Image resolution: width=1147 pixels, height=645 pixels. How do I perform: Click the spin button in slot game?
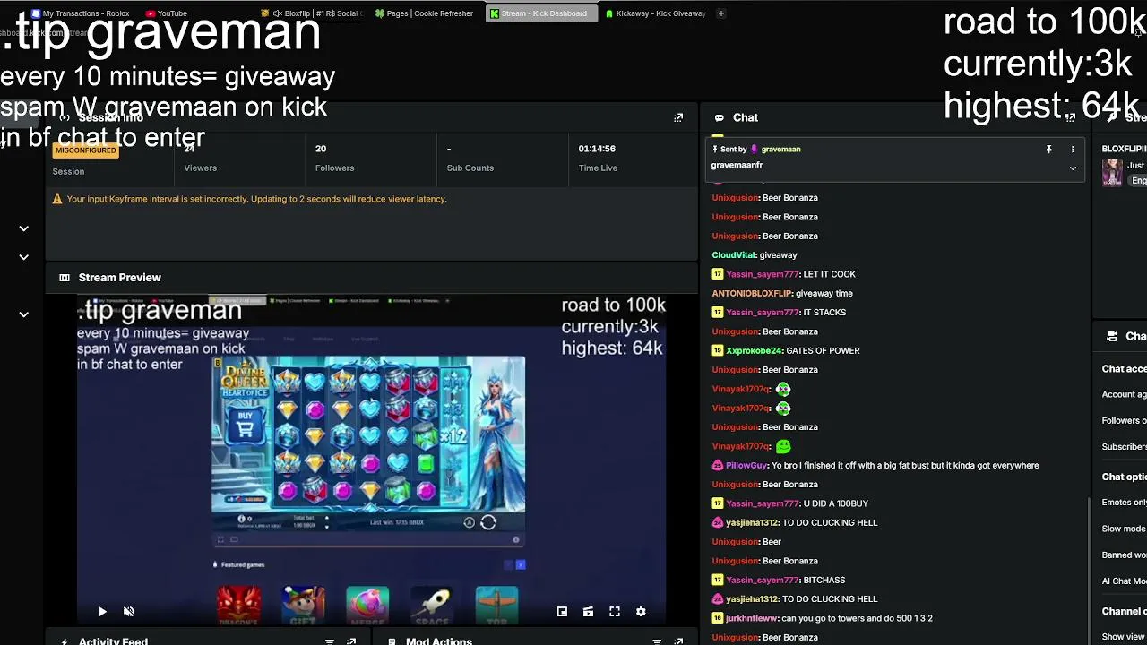tap(488, 522)
